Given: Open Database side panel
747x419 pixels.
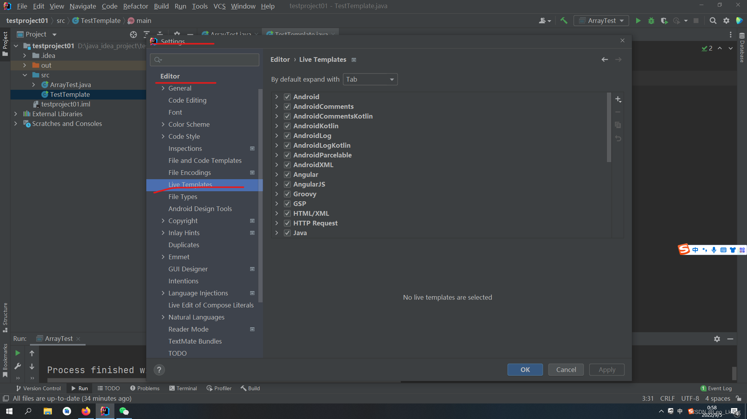Looking at the screenshot, I should (x=742, y=47).
